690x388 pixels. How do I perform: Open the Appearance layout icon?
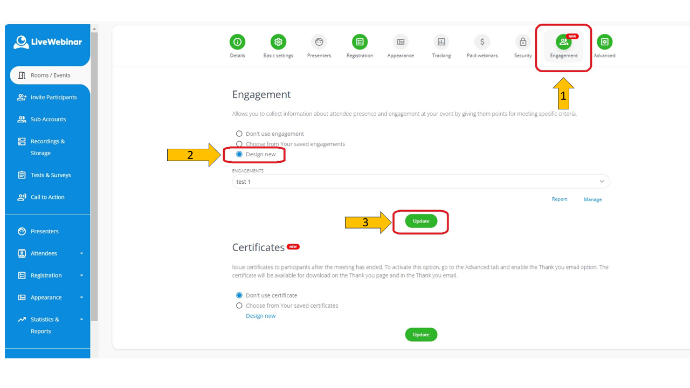pos(401,42)
